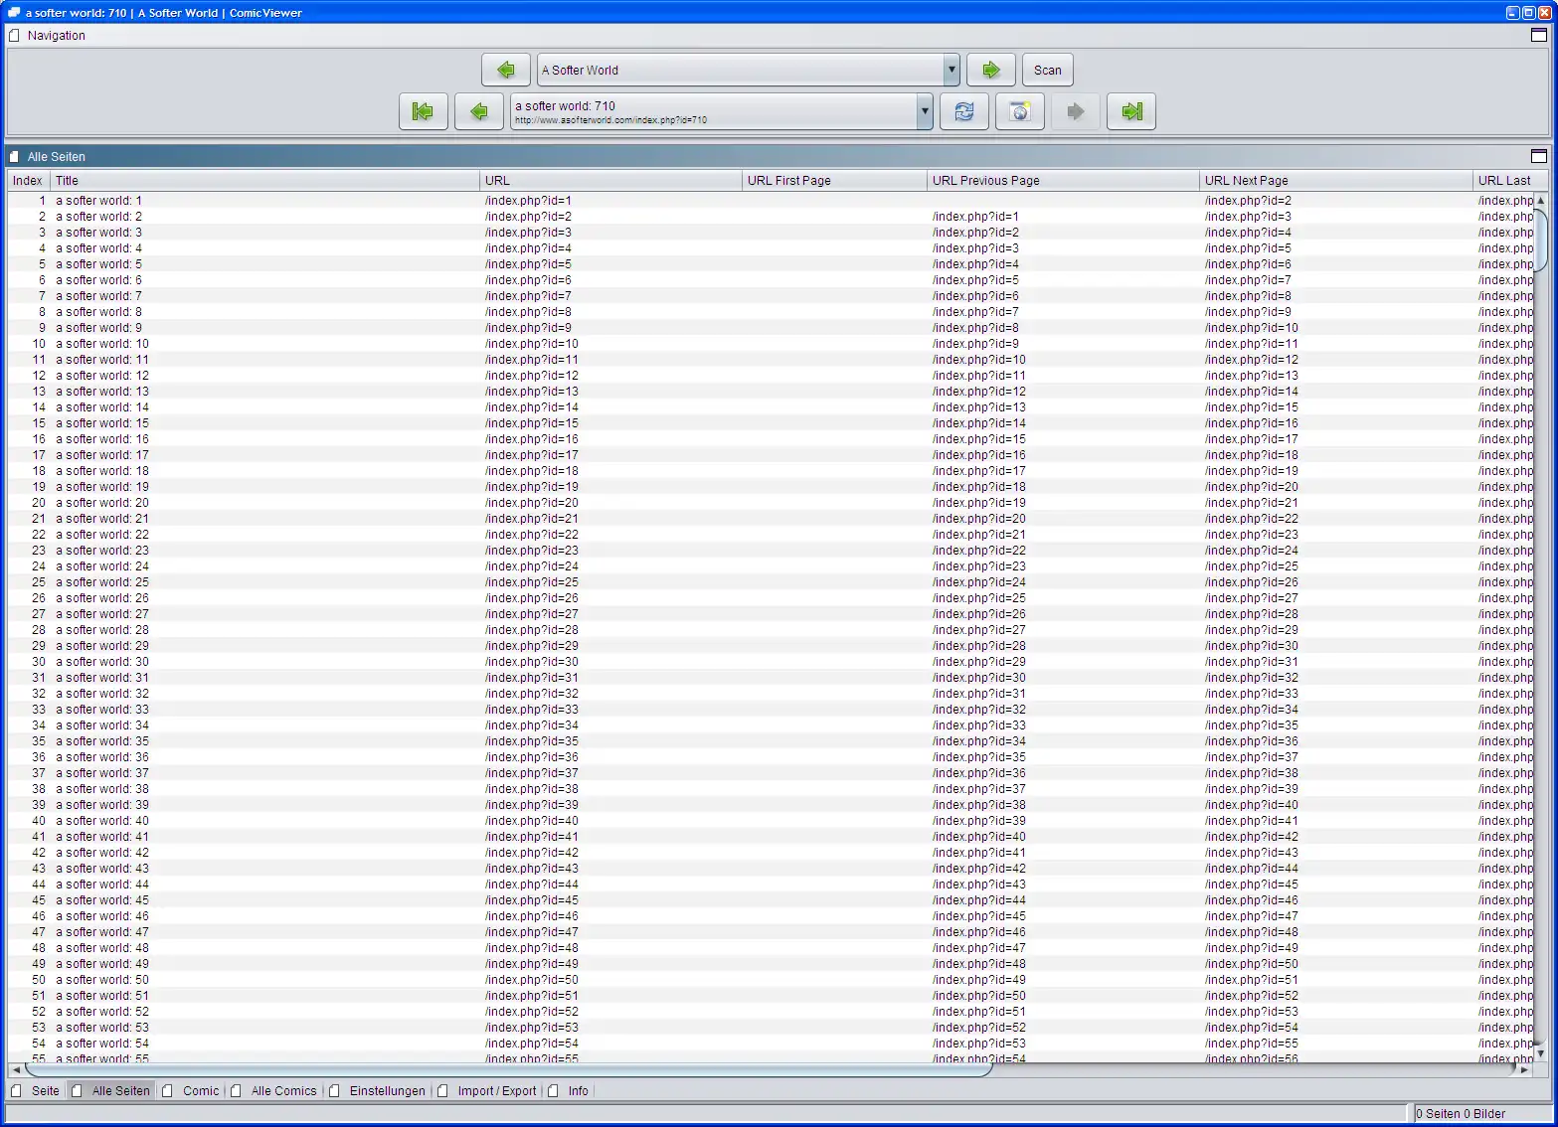Open the A Softer World comic dropdown

point(952,70)
